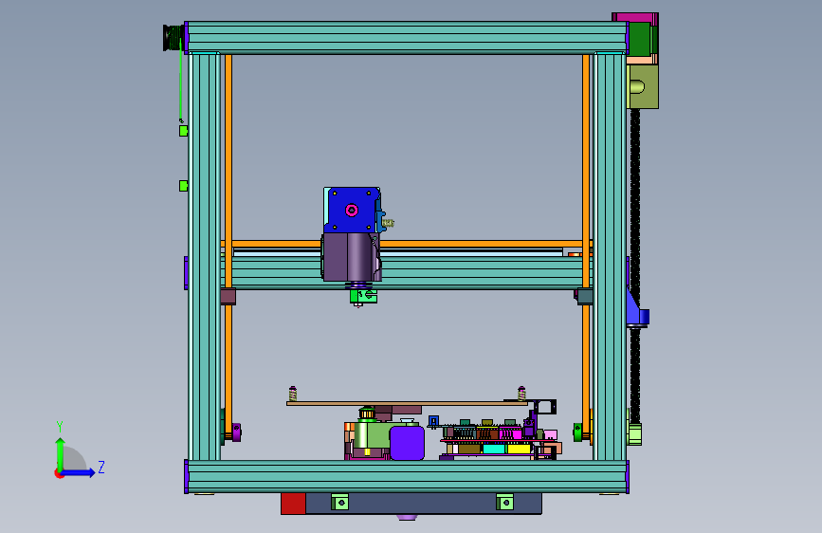Screen dimensions: 822x533
Task: Select the left green bracket on the base plate
Action: pos(340,502)
